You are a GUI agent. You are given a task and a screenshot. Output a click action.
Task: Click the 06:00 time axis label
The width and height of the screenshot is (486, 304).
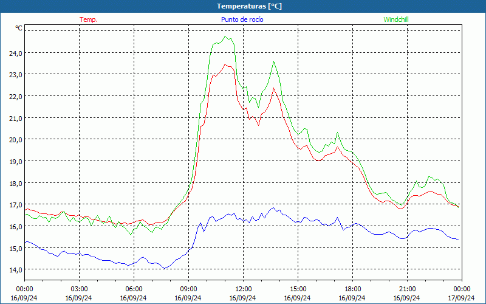coord(134,289)
